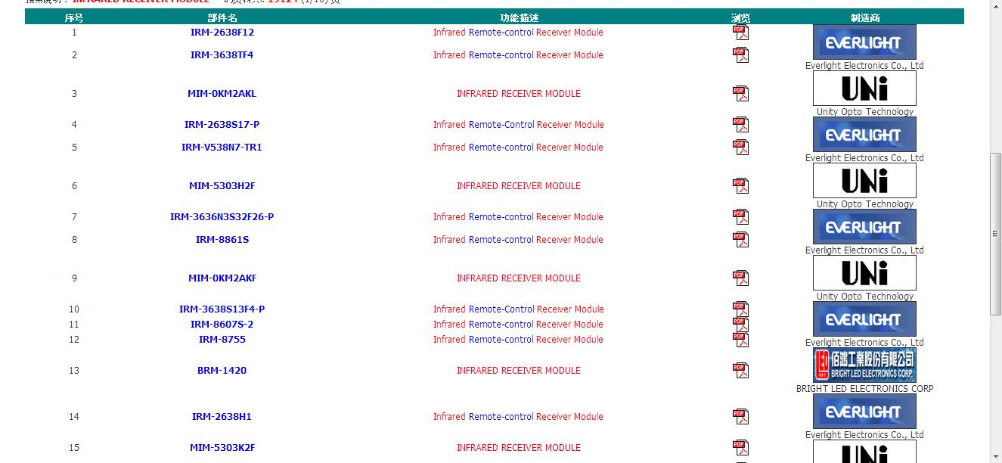
Task: Open part link IRM-2638F12
Action: point(222,33)
